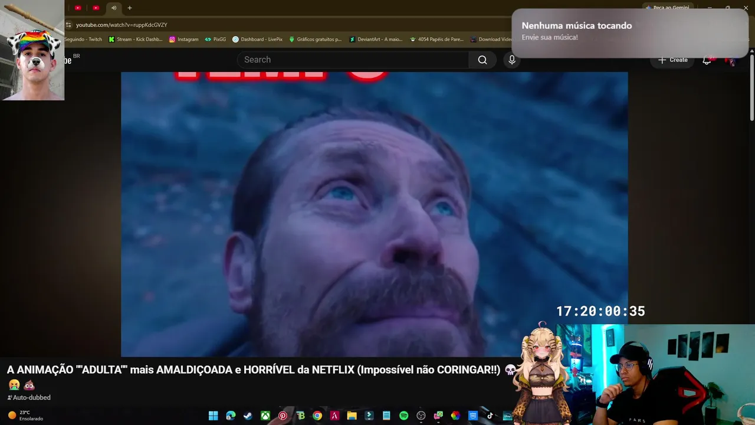The image size is (755, 425).
Task: Open the Xbox app in taskbar
Action: coord(265,416)
